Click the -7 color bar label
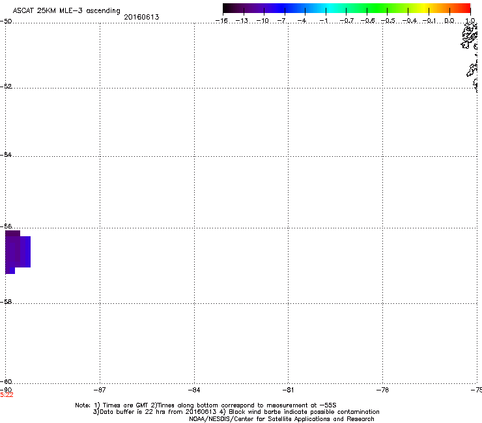Viewport: 482px width, 423px height. [x=282, y=21]
